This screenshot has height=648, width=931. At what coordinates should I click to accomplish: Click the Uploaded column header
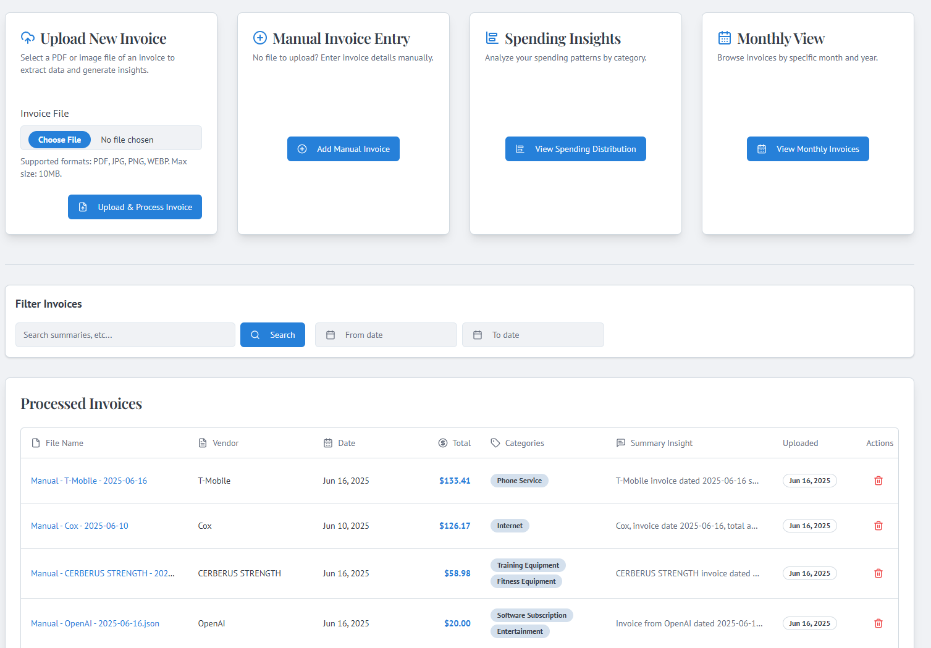pos(801,443)
